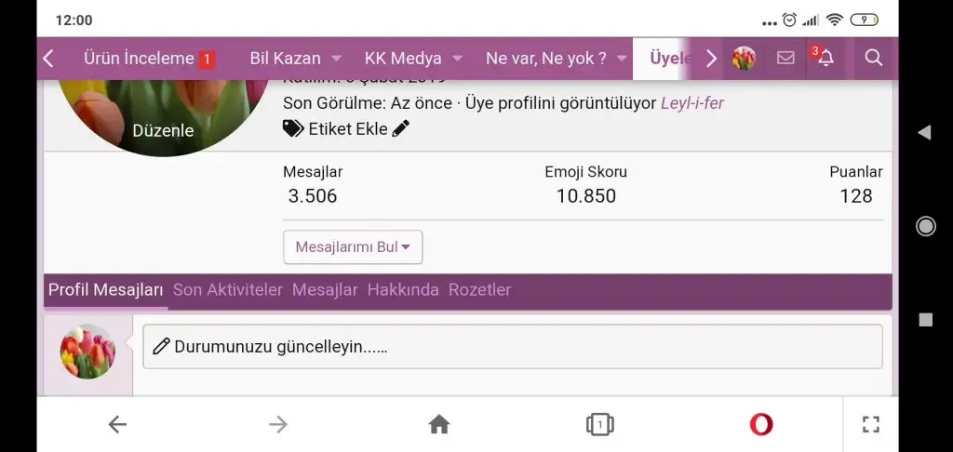Click the Durumunuzu güncelleyin status field
The width and height of the screenshot is (953, 452).
coord(513,346)
